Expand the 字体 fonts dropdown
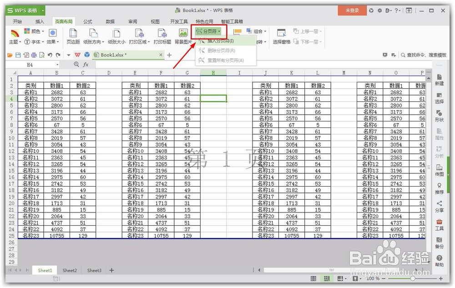The image size is (455, 288). click(x=43, y=42)
